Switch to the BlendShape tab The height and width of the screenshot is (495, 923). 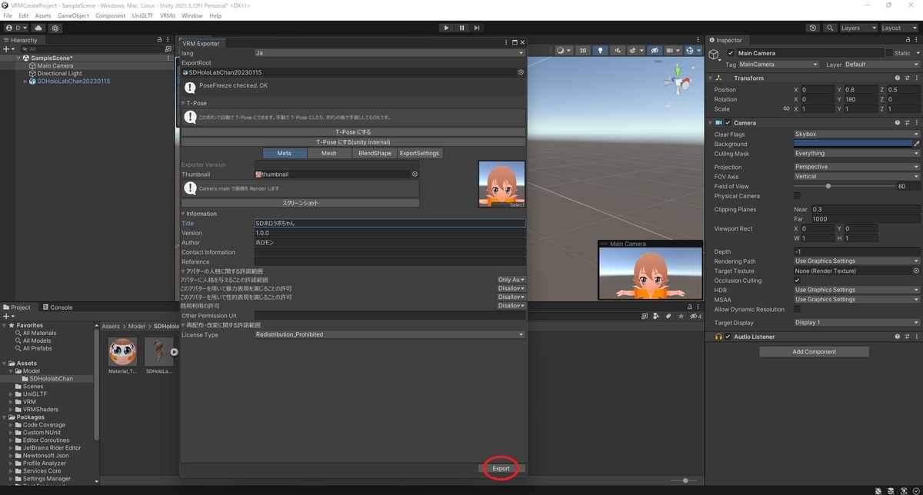[x=375, y=153]
